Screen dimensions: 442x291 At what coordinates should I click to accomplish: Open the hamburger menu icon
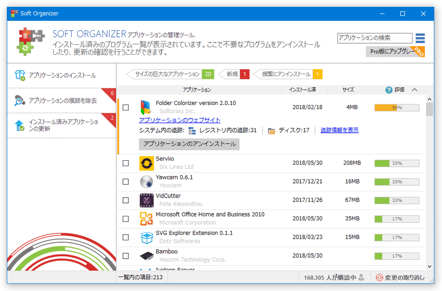[x=420, y=38]
